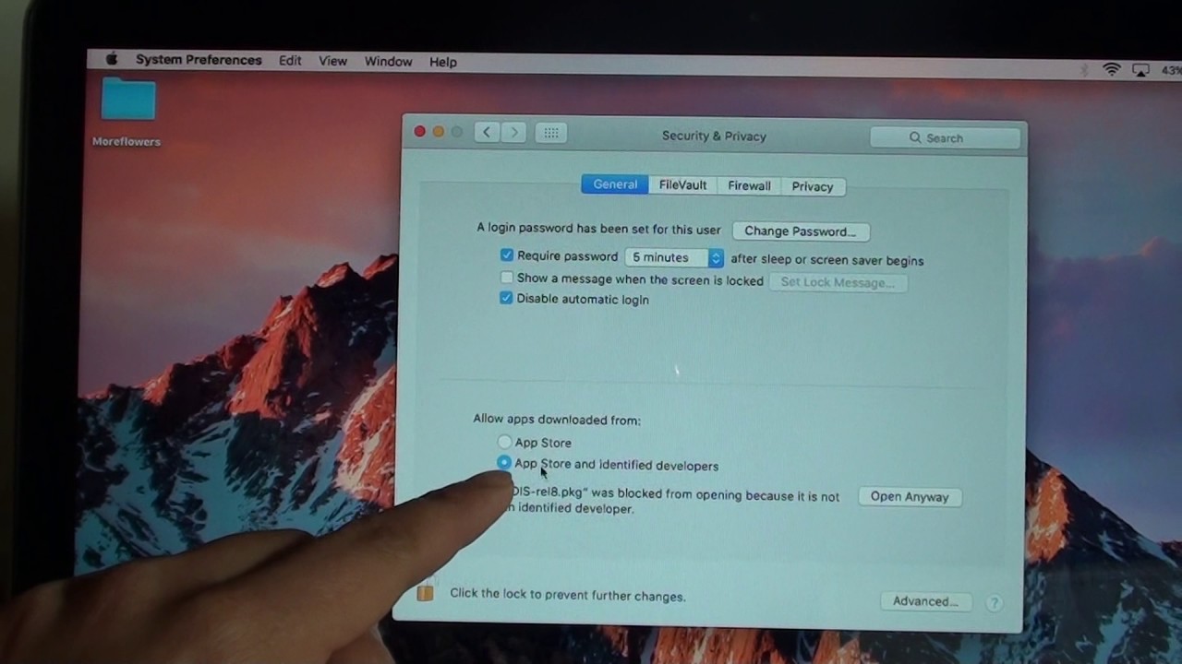The image size is (1182, 664).
Task: Open the help question mark button
Action: click(x=994, y=603)
